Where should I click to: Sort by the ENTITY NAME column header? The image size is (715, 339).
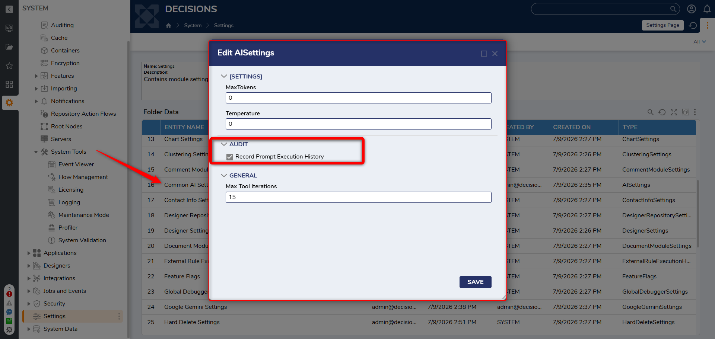point(184,127)
